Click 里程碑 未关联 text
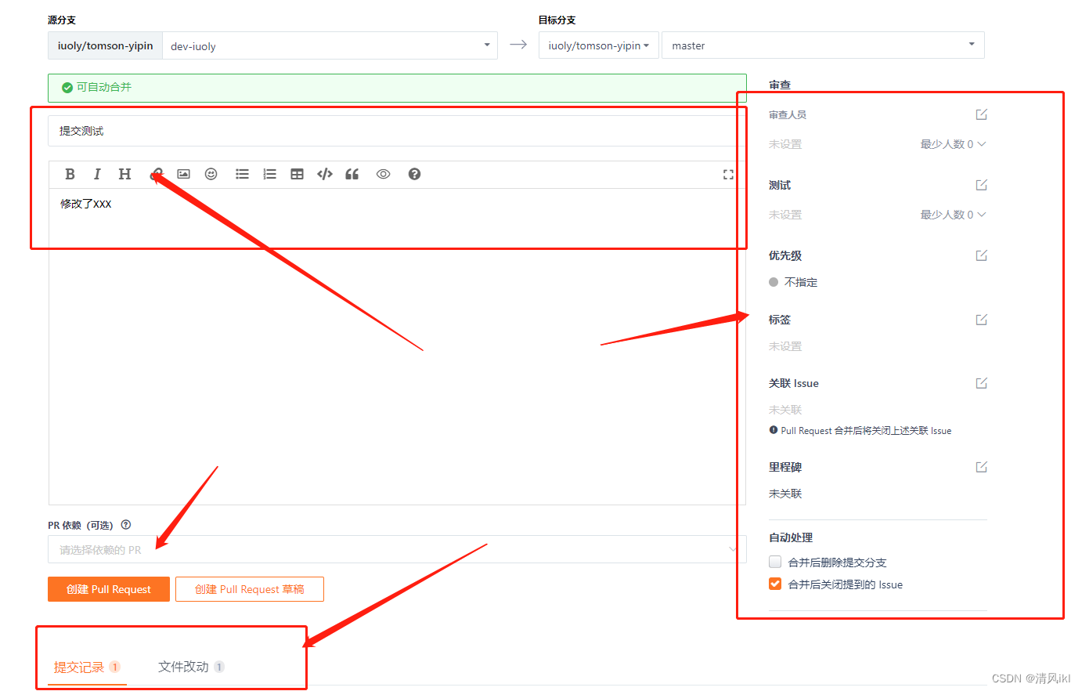Screen dimensions: 1082x691 coord(785,494)
